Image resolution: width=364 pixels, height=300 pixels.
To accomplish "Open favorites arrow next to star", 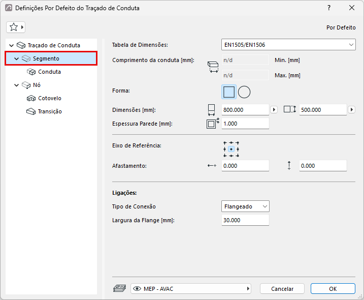I will point(22,27).
